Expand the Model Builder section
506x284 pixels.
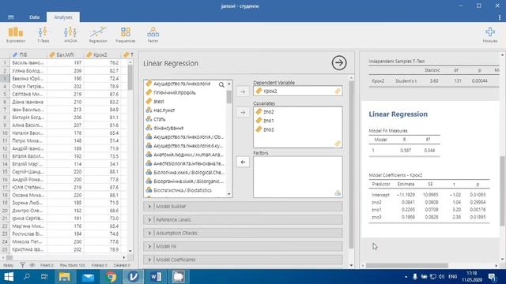[x=243, y=207]
